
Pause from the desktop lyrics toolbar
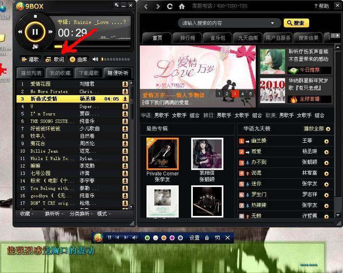coord(109,237)
